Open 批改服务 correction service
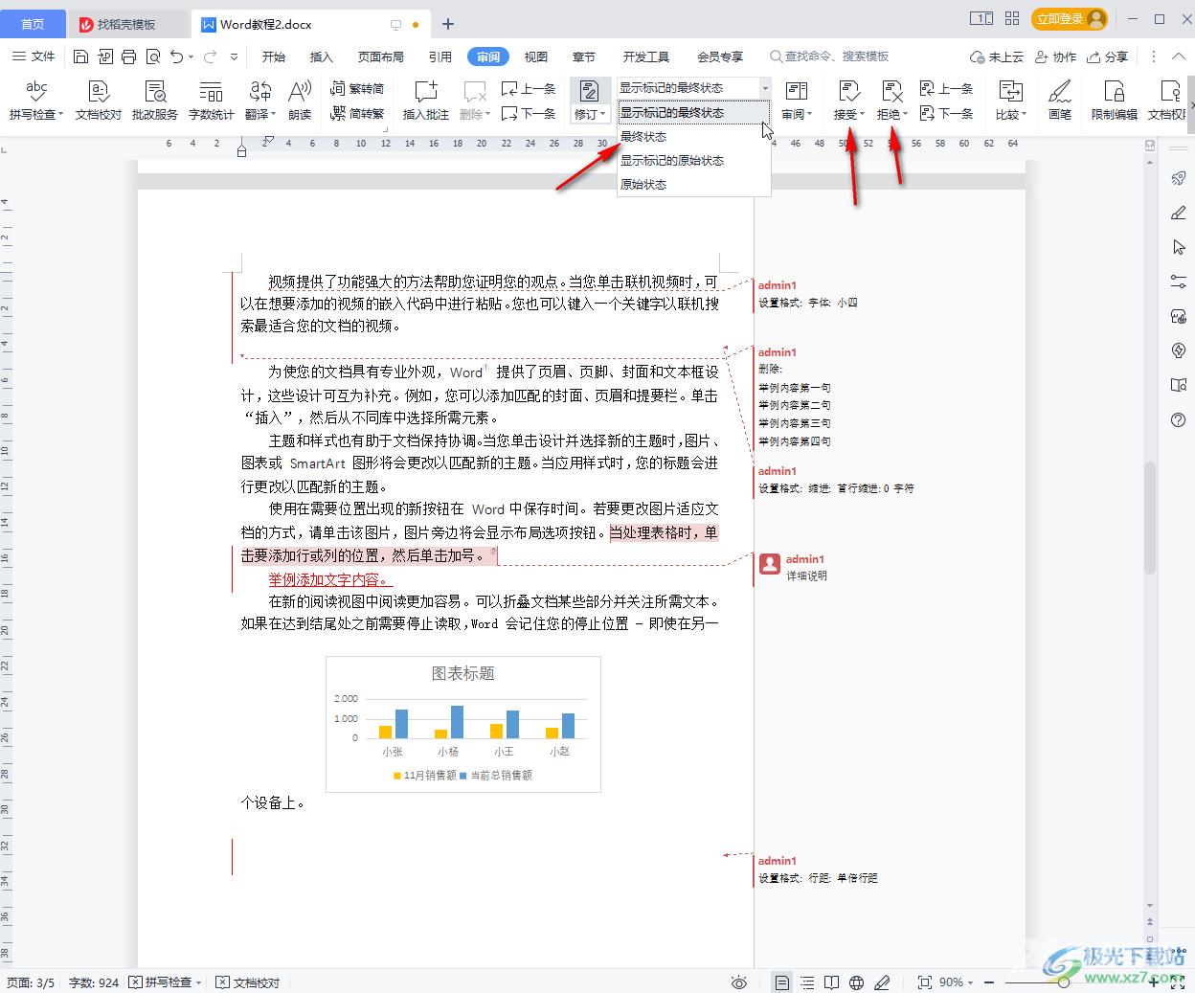Viewport: 1195px width, 993px height. (155, 101)
